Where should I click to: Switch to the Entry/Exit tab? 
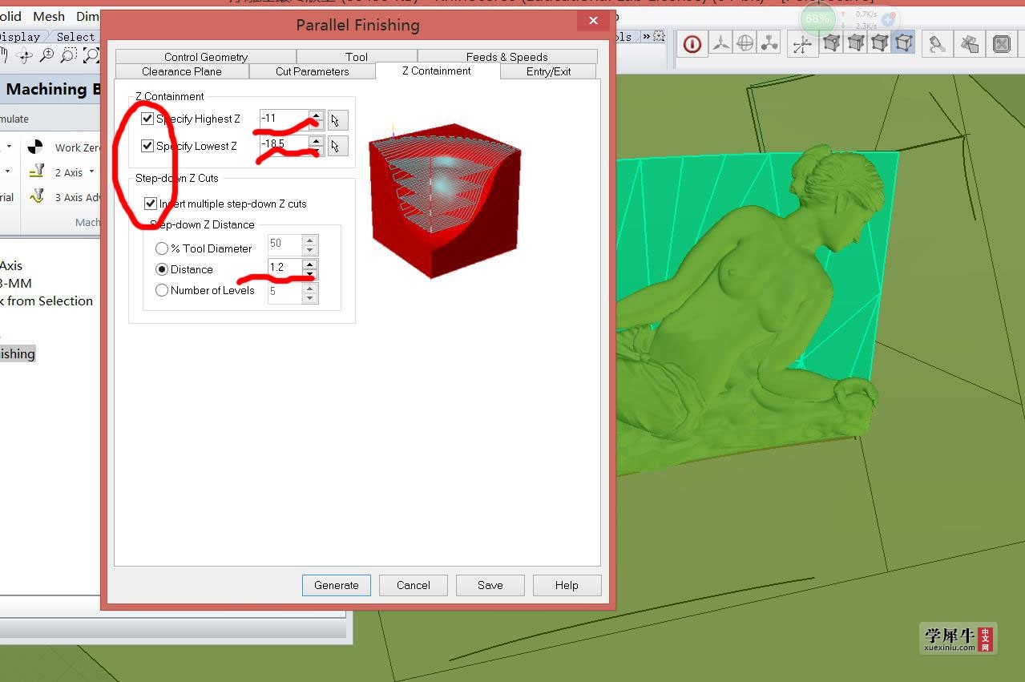coord(549,71)
